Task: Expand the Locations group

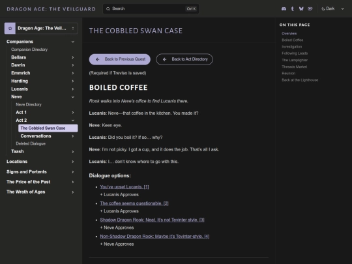Action: click(40, 162)
